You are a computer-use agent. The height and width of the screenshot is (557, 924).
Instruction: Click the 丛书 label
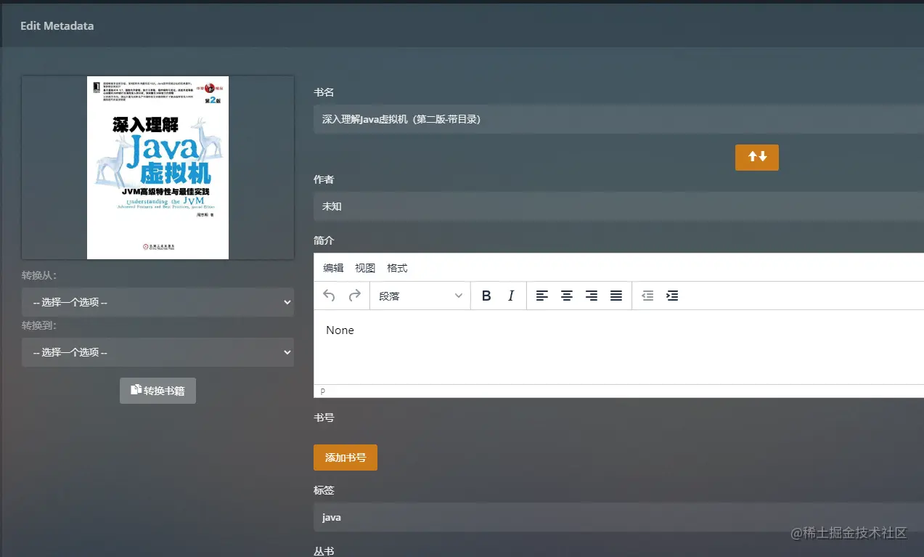tap(324, 551)
